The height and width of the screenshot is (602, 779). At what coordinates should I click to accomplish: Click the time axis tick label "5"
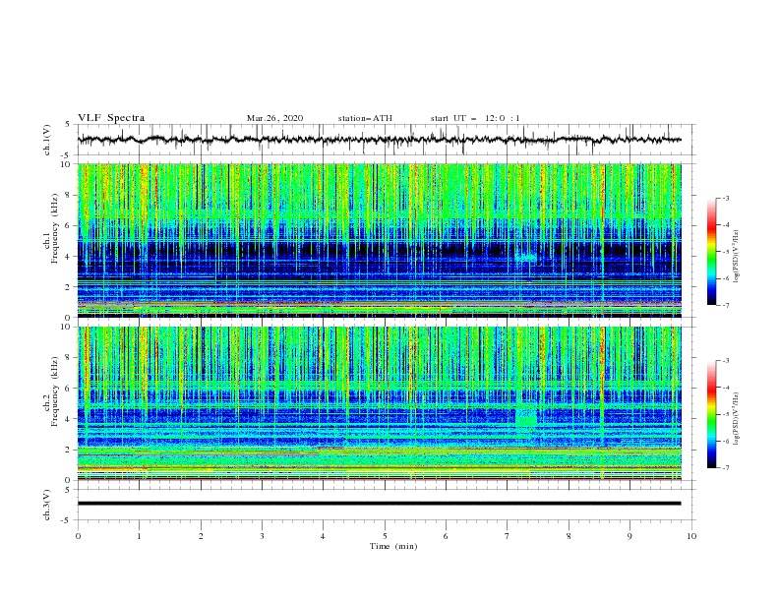[385, 536]
